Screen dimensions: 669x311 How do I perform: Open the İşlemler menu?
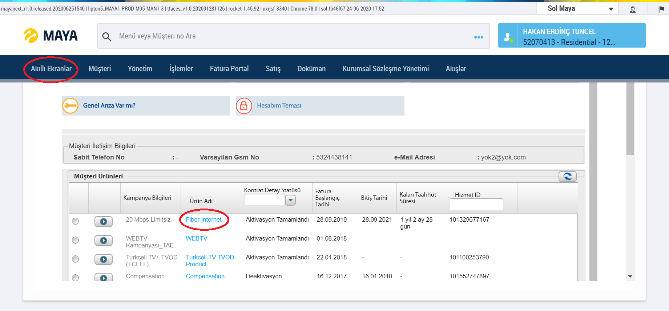[181, 69]
